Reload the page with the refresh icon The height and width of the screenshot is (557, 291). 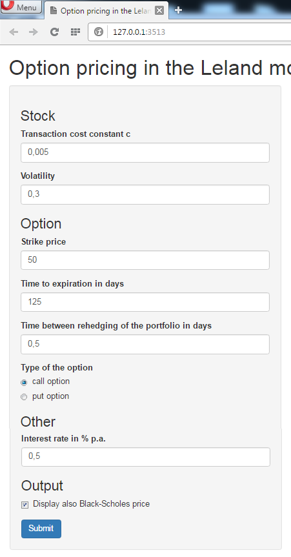point(54,32)
